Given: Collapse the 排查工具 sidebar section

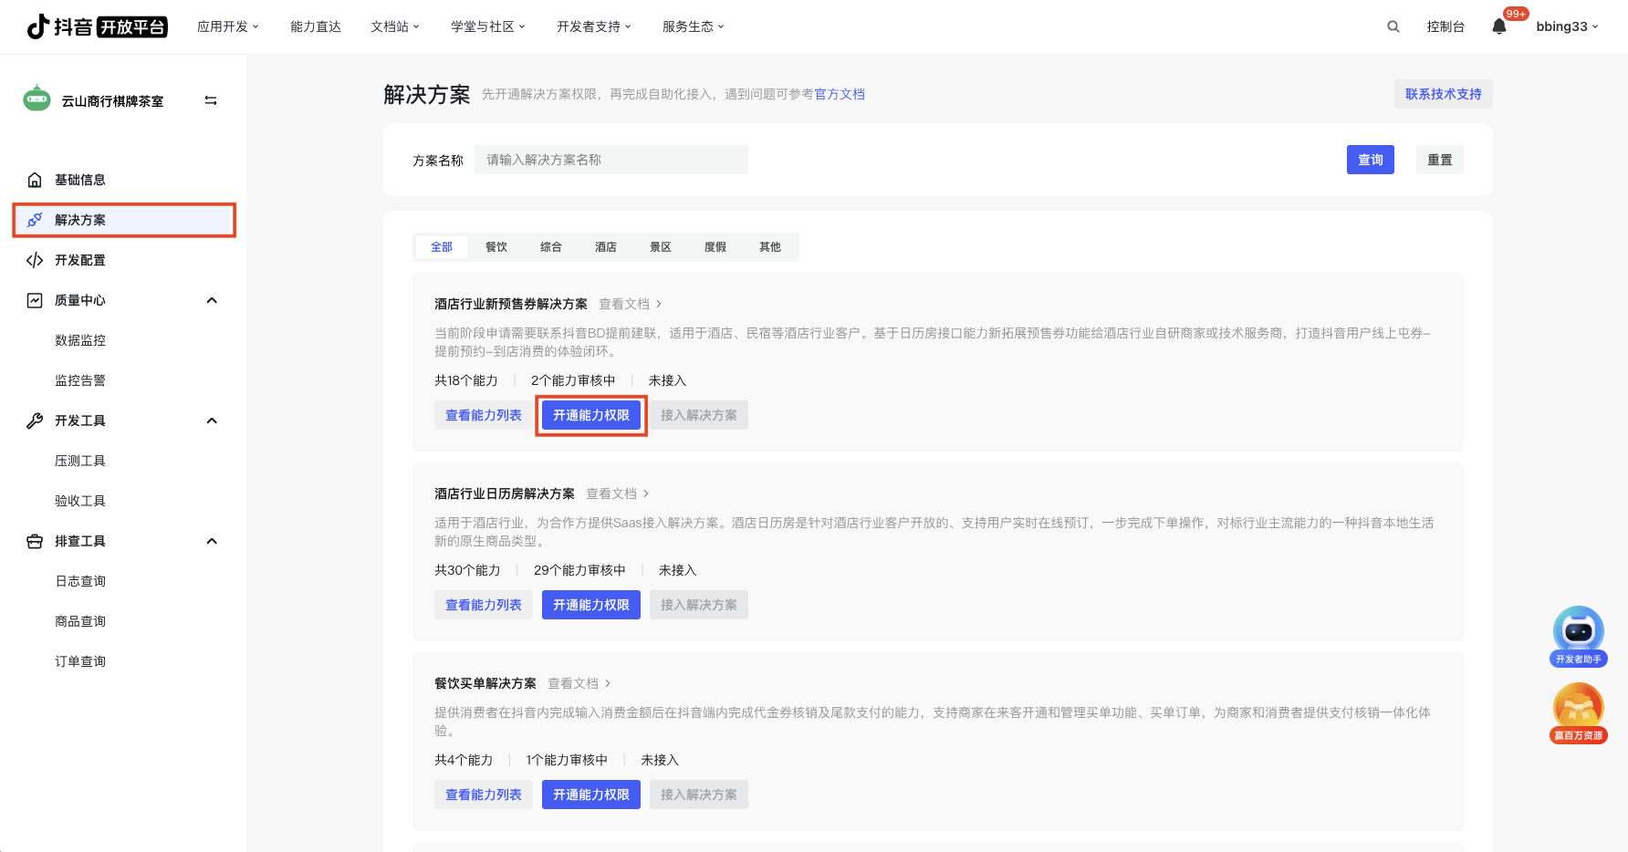Looking at the screenshot, I should (x=212, y=541).
